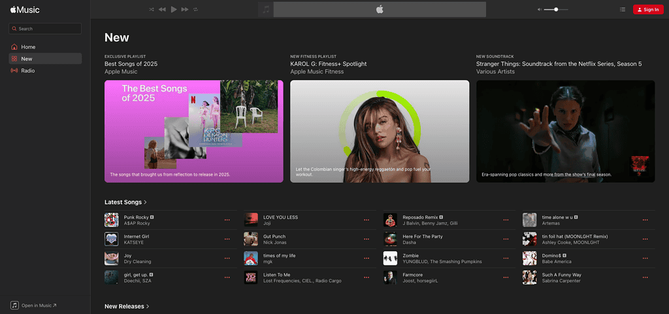Play Farmcore album artwork

point(390,277)
